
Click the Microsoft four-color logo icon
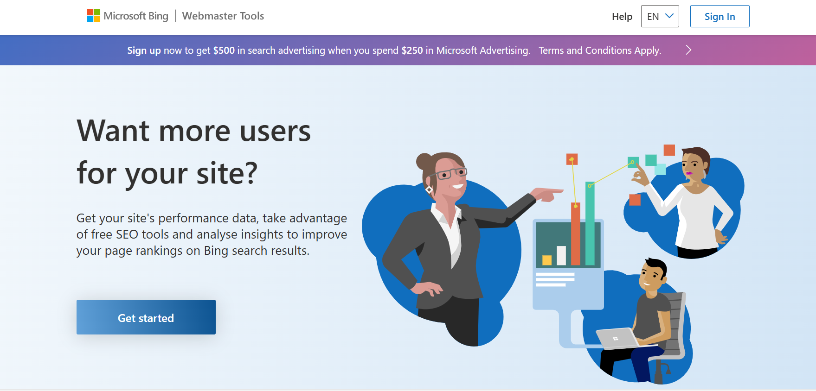[94, 16]
